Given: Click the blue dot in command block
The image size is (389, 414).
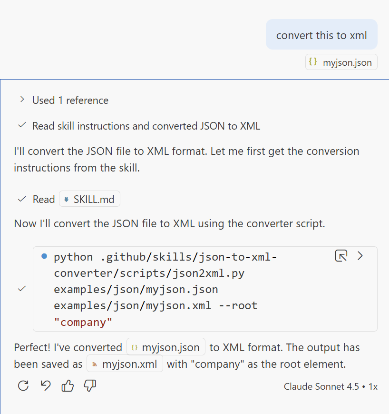Looking at the screenshot, I should click(44, 256).
